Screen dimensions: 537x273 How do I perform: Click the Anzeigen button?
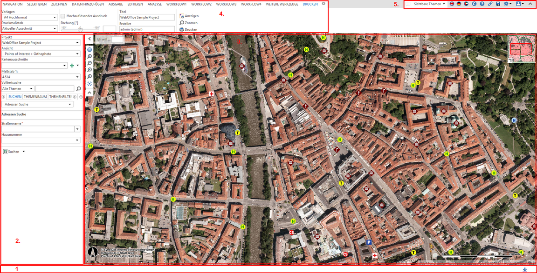[189, 16]
